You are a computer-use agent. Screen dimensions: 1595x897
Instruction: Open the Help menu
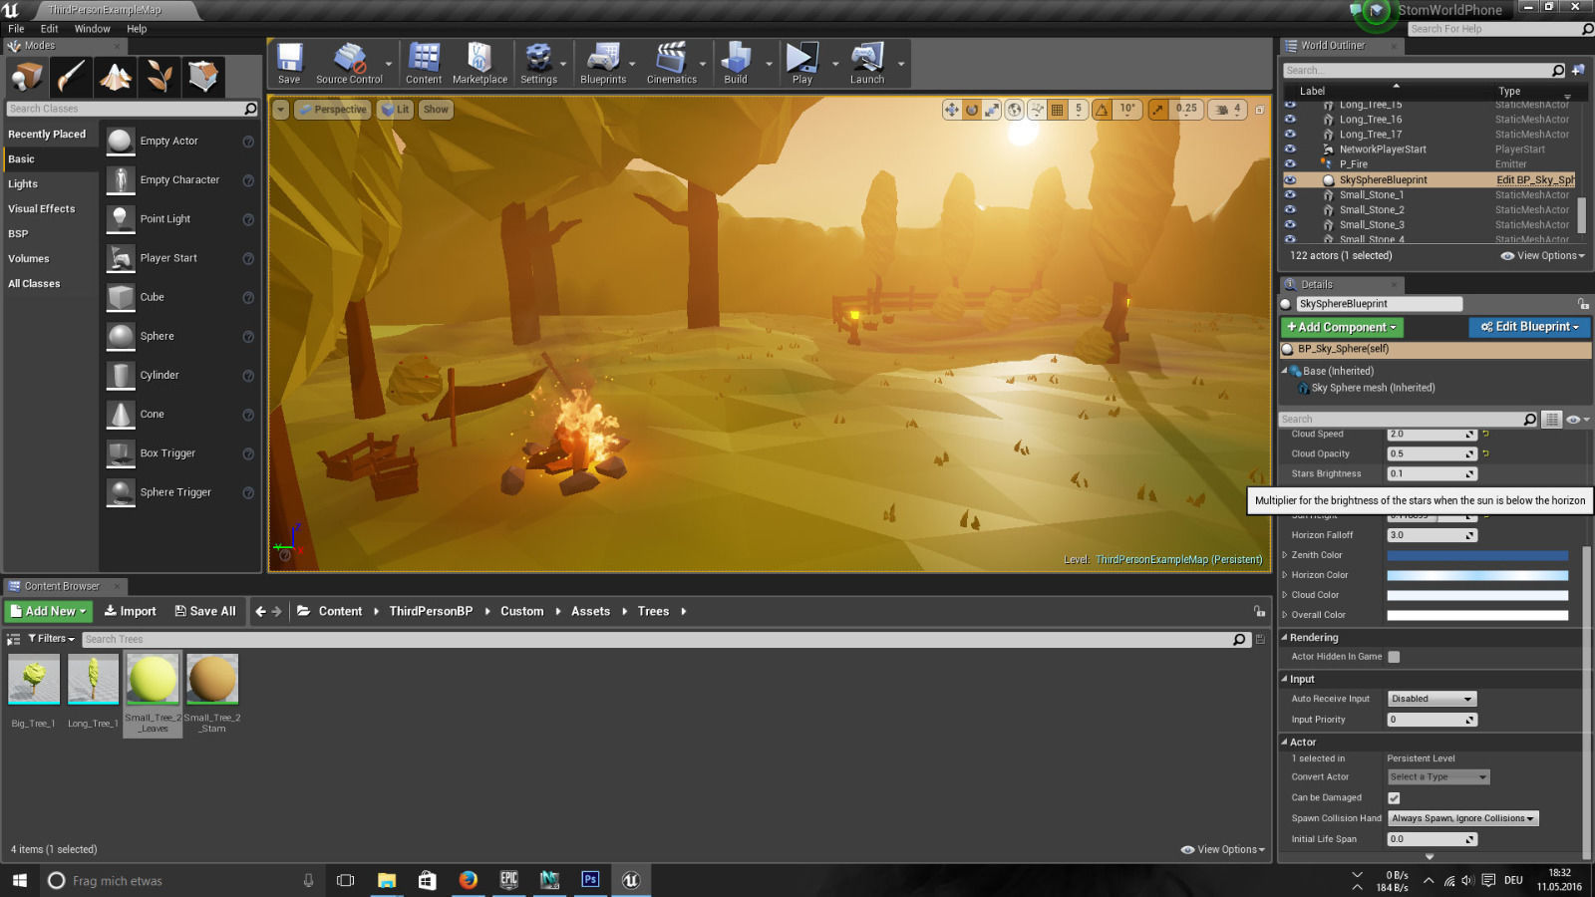(137, 29)
